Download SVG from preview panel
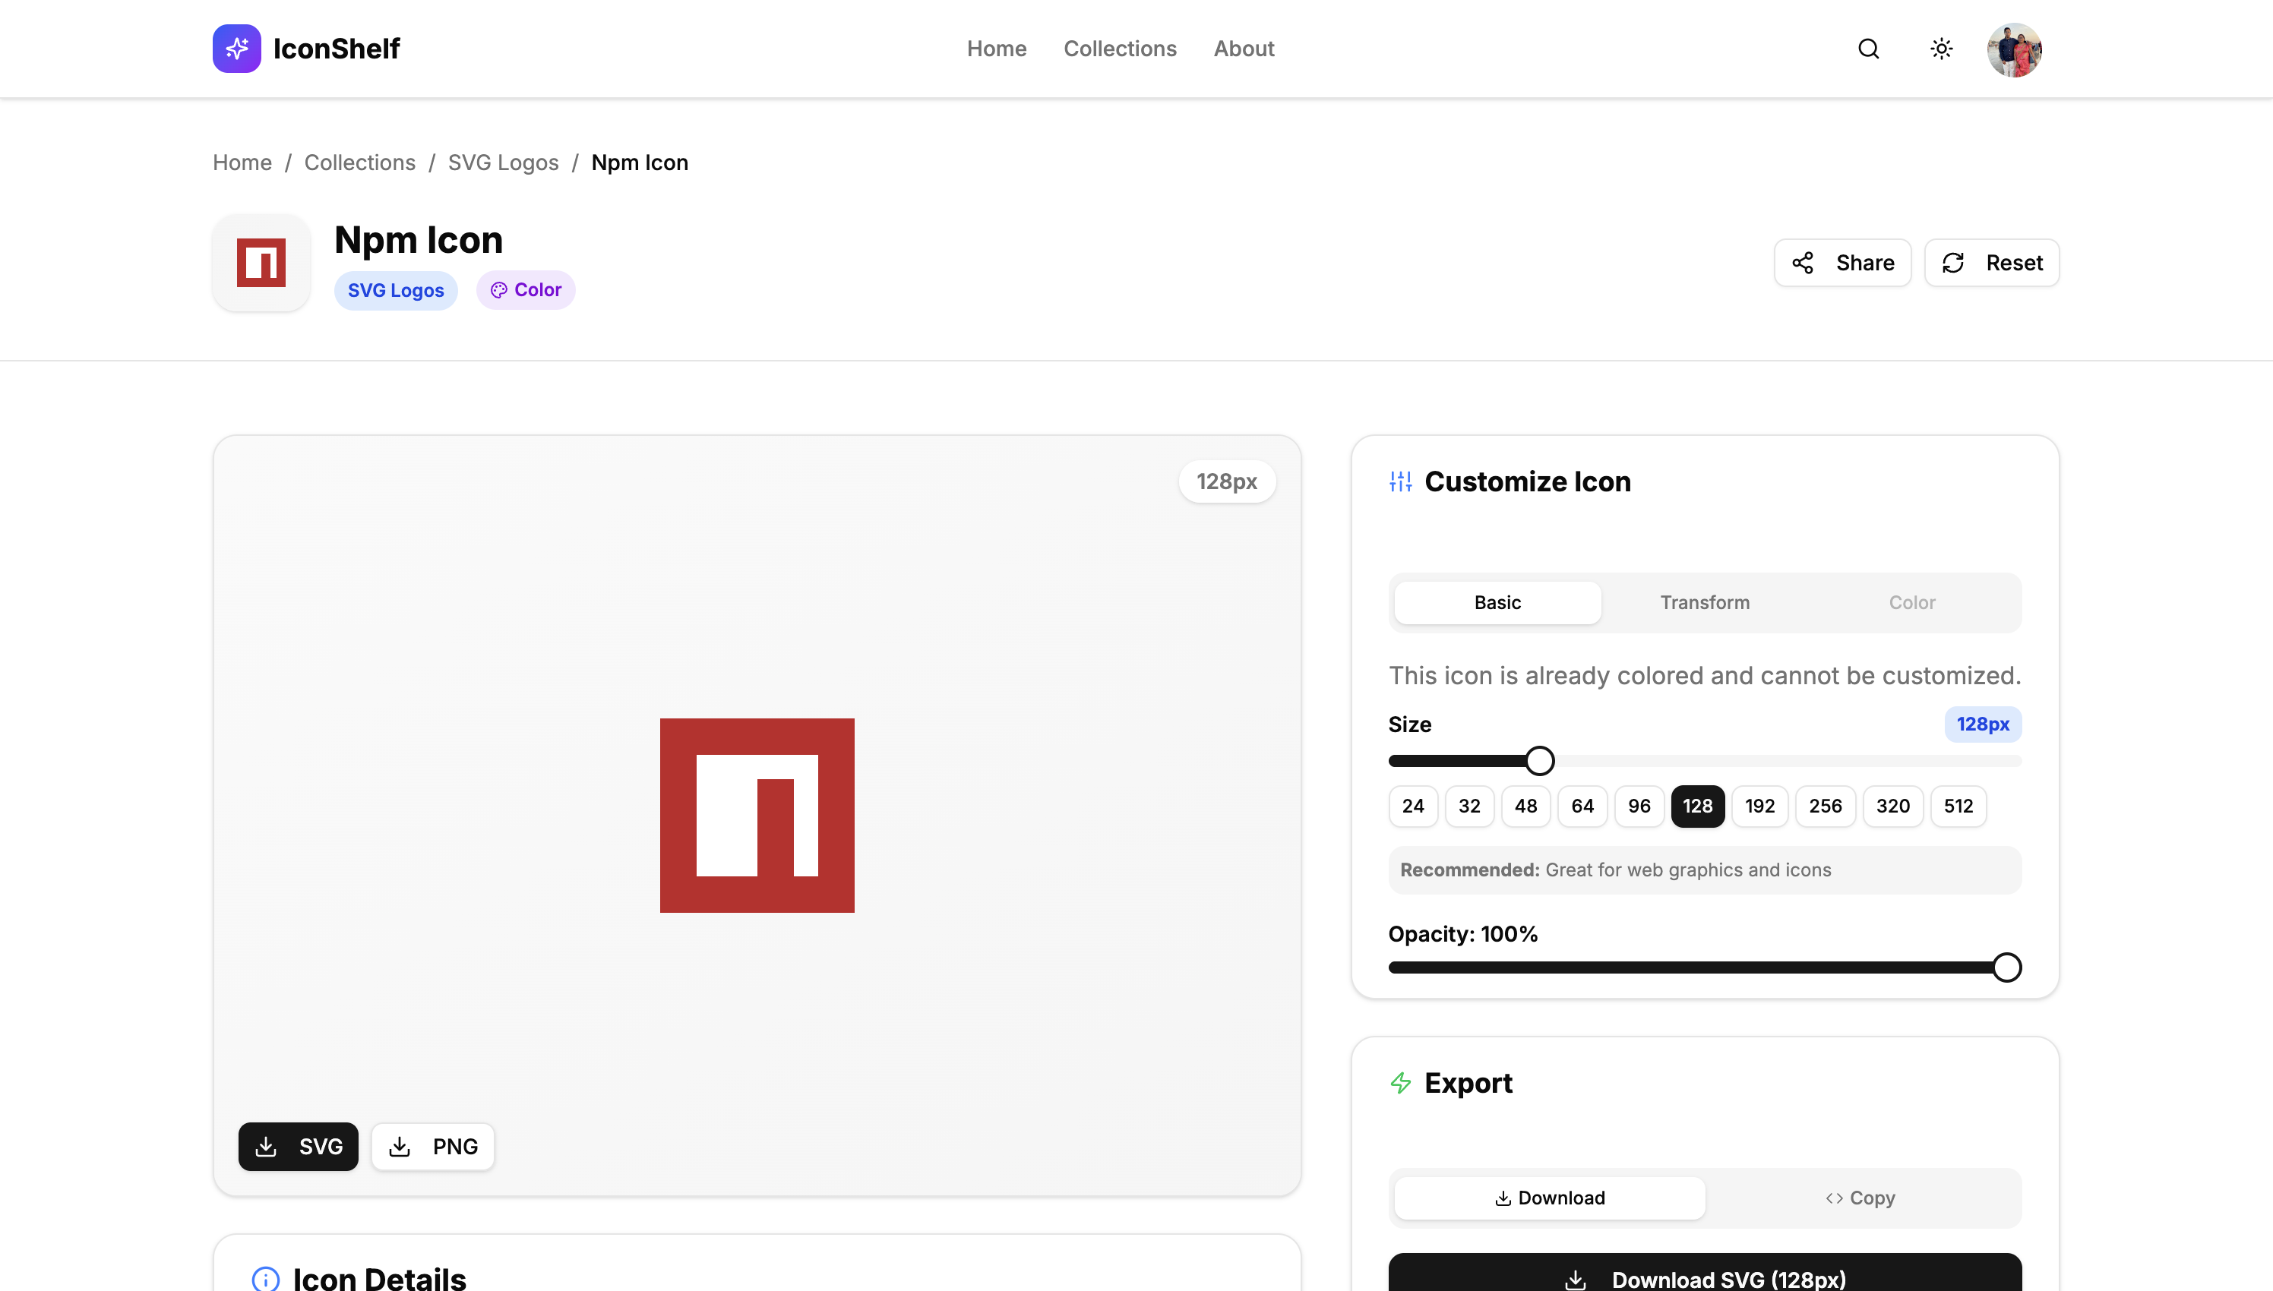Image resolution: width=2273 pixels, height=1291 pixels. tap(298, 1147)
